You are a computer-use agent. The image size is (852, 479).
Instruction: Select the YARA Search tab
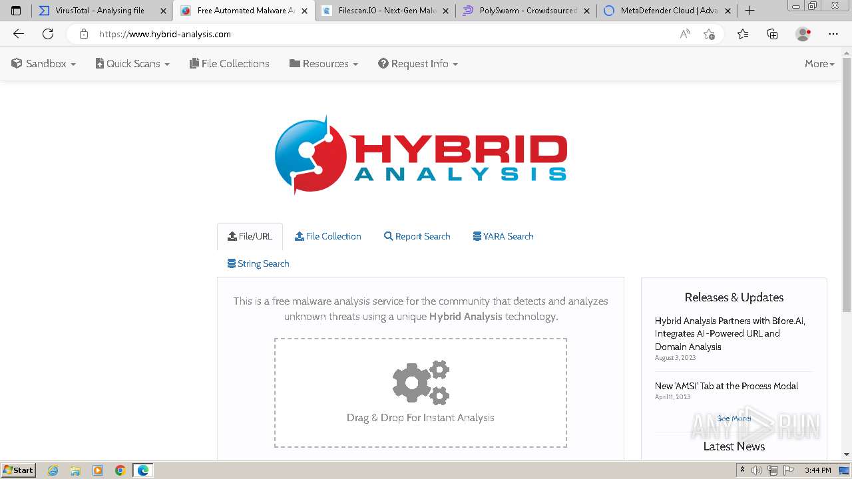tap(503, 236)
